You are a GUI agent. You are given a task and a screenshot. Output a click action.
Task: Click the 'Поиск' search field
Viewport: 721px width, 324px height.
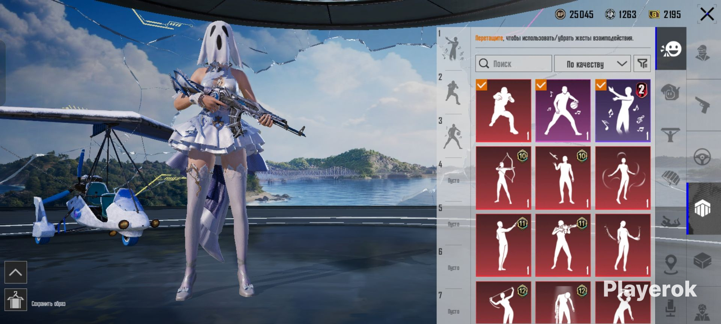pos(514,64)
